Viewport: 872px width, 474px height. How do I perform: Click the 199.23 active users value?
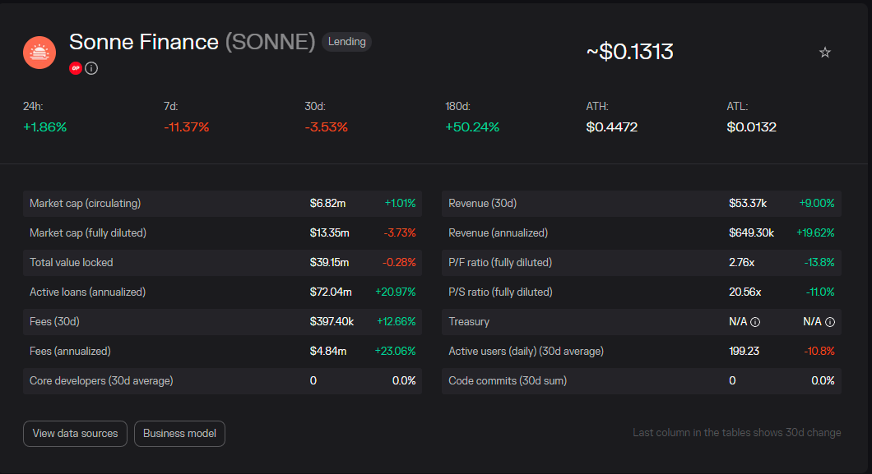coord(744,352)
